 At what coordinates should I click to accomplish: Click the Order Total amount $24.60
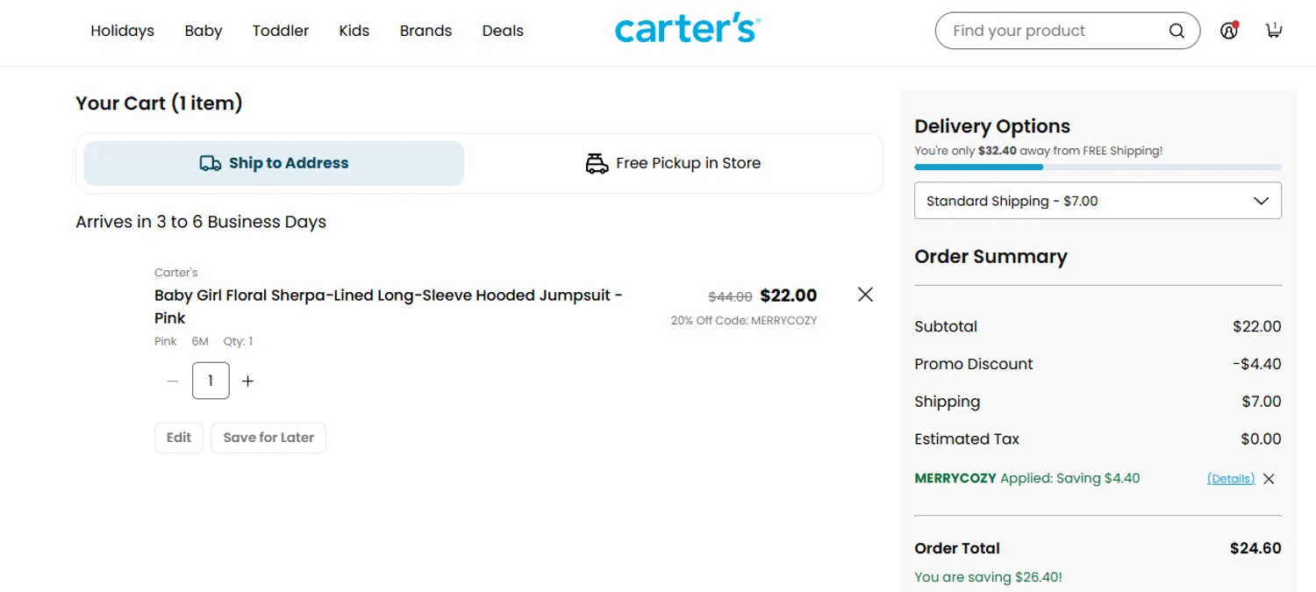[x=1255, y=548]
